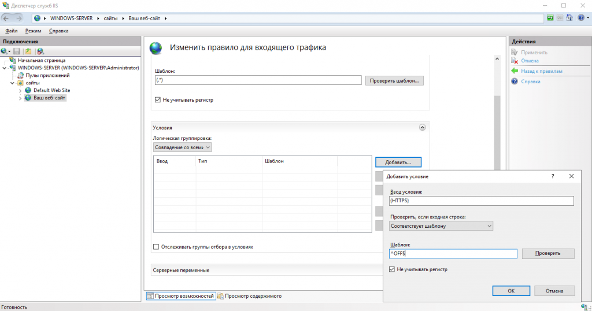Click the forward navigation arrow
The width and height of the screenshot is (592, 311).
(x=18, y=18)
